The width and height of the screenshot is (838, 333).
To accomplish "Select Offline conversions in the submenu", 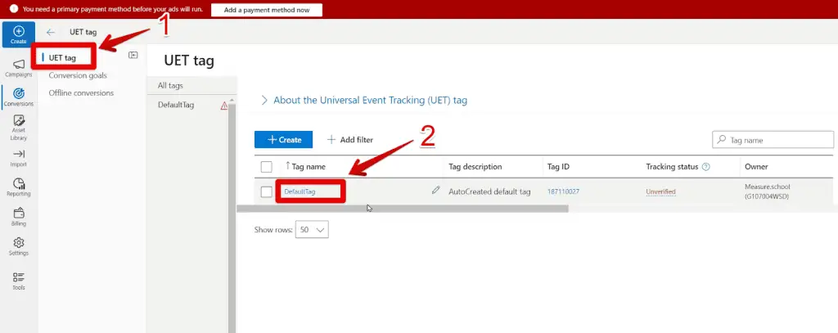I will click(81, 93).
